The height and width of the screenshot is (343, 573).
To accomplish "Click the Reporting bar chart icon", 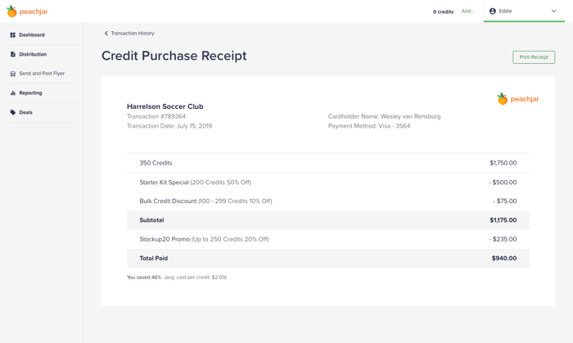I will (13, 93).
